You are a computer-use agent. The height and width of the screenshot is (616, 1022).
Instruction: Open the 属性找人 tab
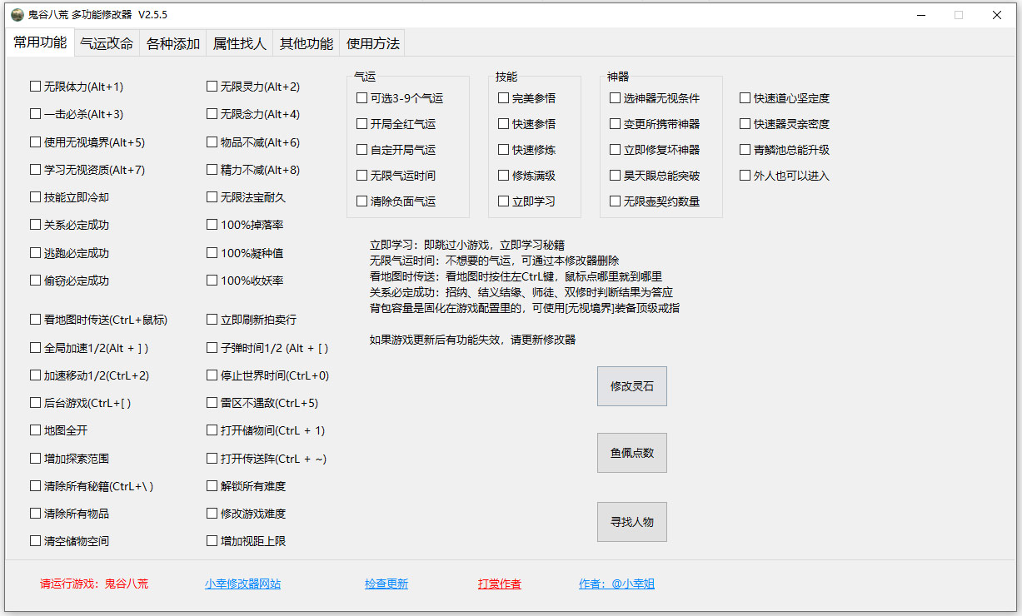(x=239, y=42)
